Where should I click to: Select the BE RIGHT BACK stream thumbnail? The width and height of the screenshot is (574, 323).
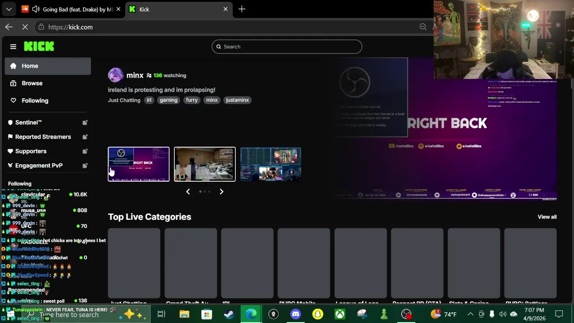pos(139,164)
